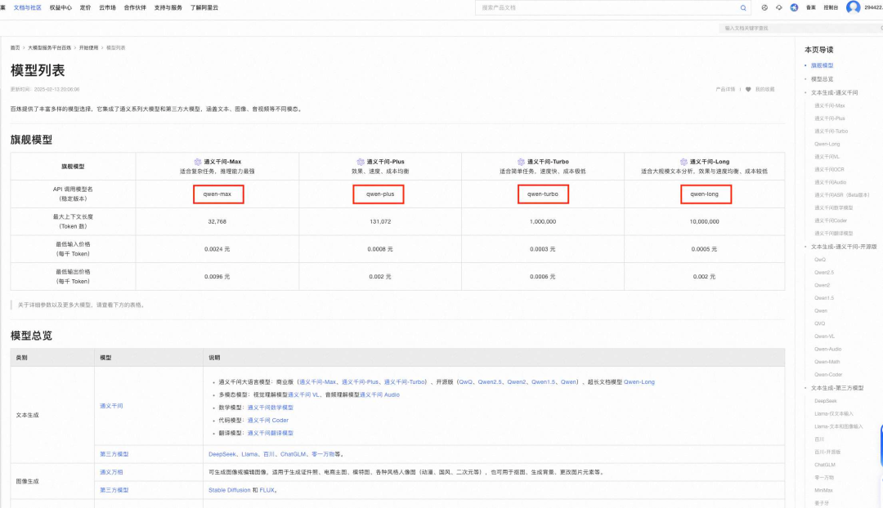Jump to 通义千问OCR in the page guide
The image size is (883, 508).
tap(830, 169)
